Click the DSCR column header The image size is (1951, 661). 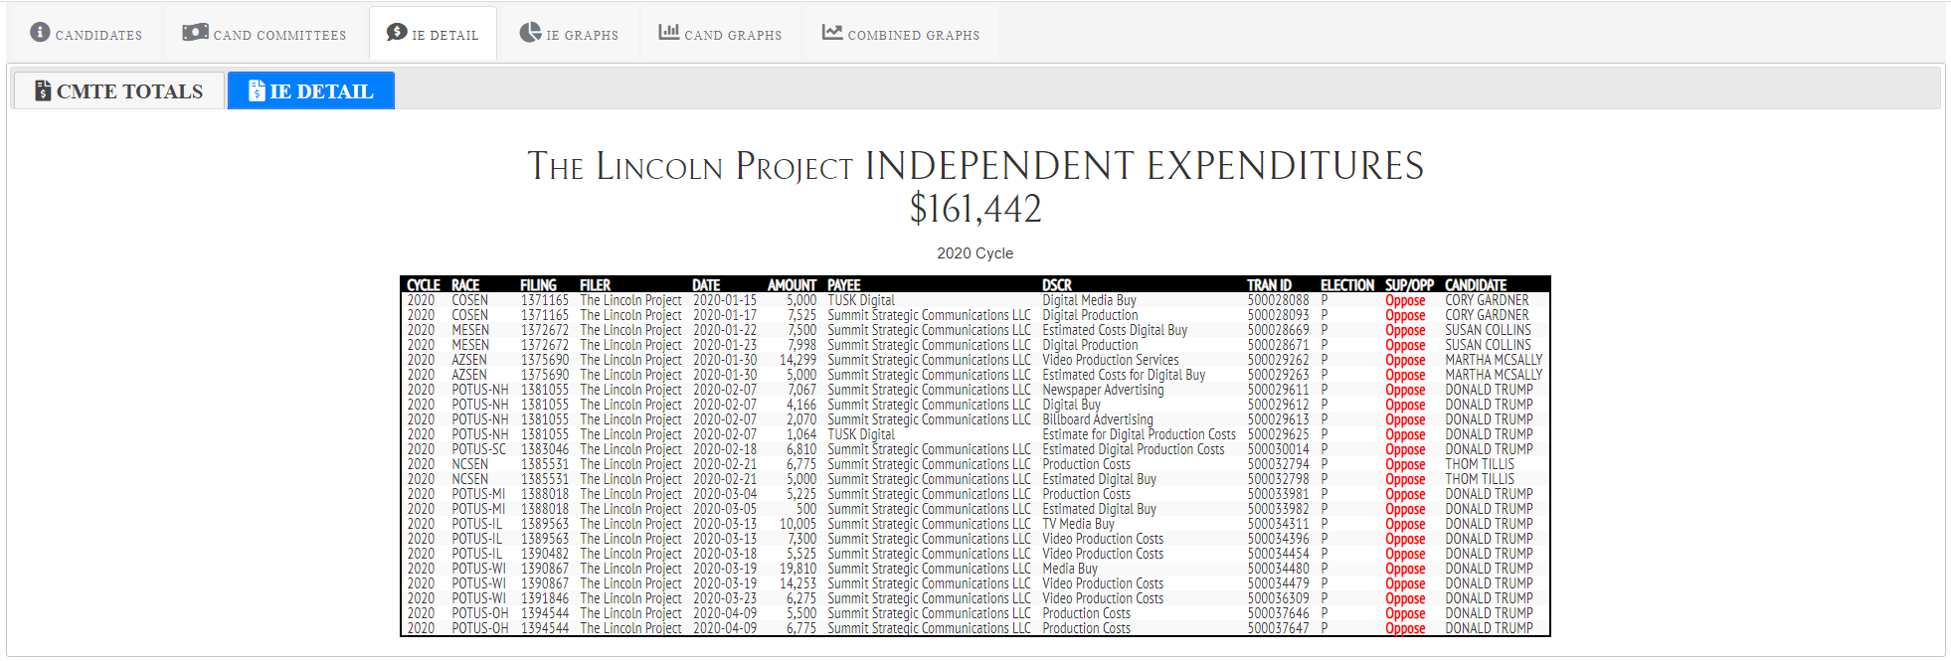[x=1057, y=285]
